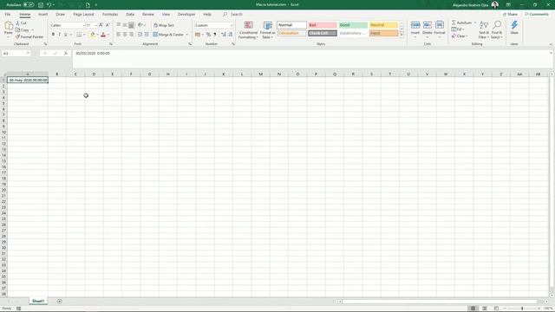
Task: Toggle the AutoSave switch
Action: pyautogui.click(x=29, y=5)
